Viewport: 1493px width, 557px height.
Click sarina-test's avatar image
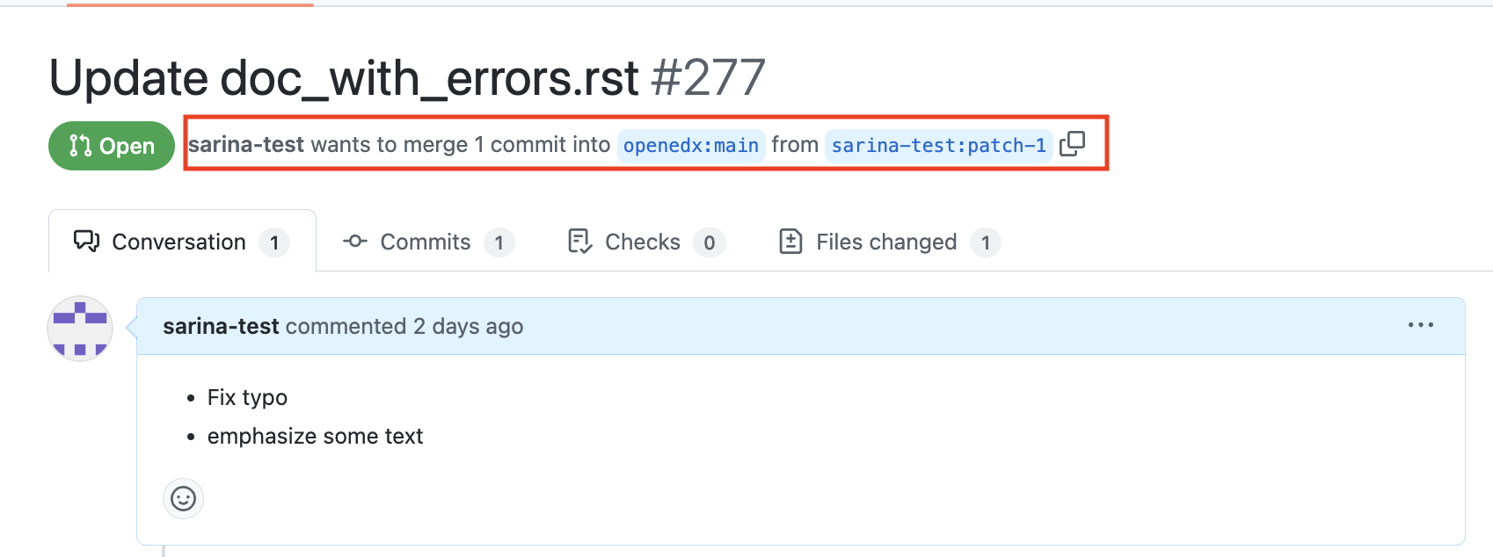click(79, 329)
